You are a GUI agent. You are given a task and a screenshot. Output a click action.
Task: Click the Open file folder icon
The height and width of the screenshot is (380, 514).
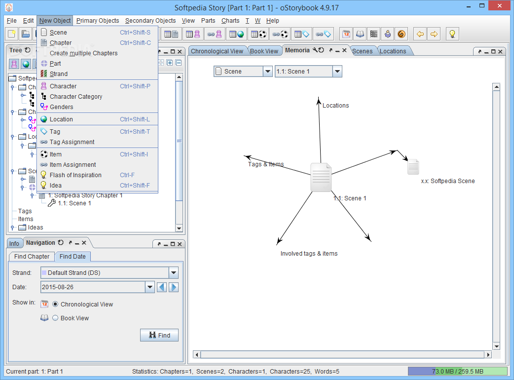point(26,34)
